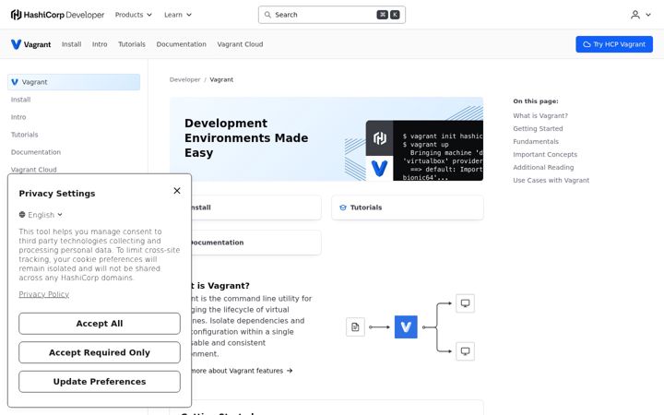Viewport: 664px width, 415px height.
Task: Open Documentation in the product navigation bar
Action: tap(182, 44)
